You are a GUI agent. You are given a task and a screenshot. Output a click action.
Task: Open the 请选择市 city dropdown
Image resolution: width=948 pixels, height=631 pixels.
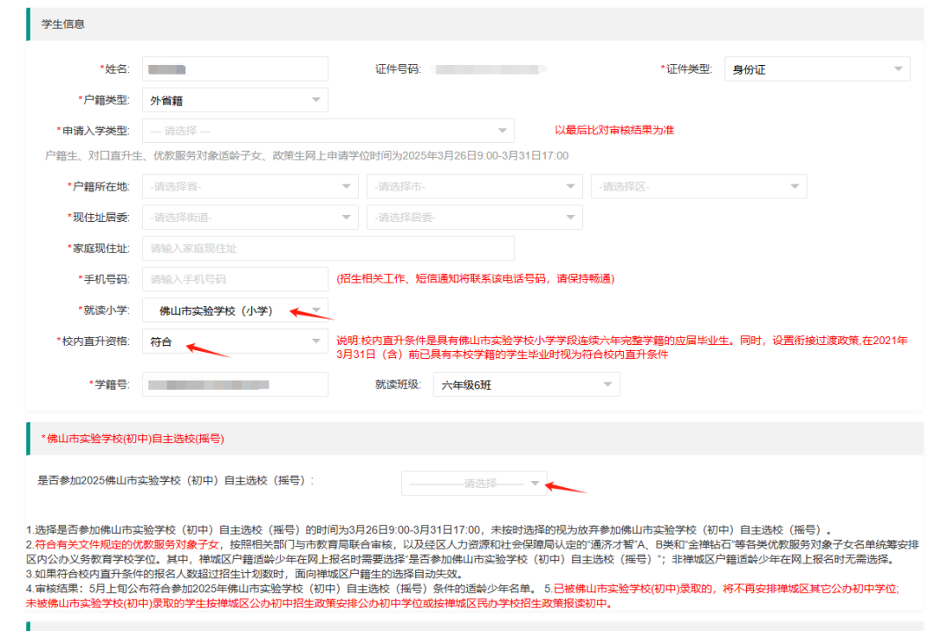(x=474, y=186)
